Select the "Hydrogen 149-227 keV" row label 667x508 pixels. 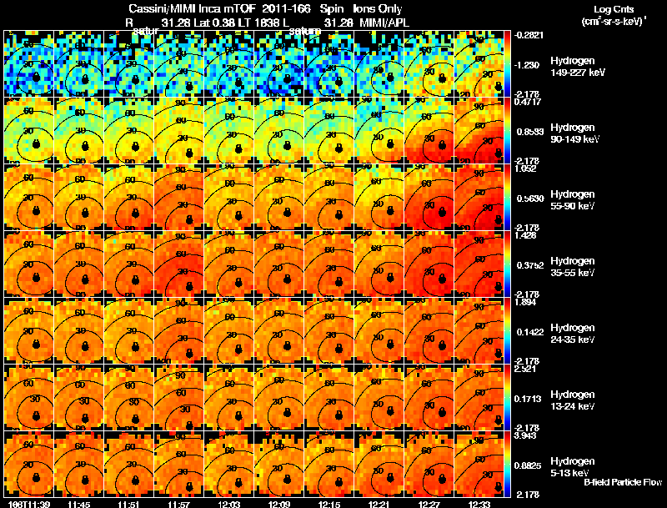coord(577,67)
